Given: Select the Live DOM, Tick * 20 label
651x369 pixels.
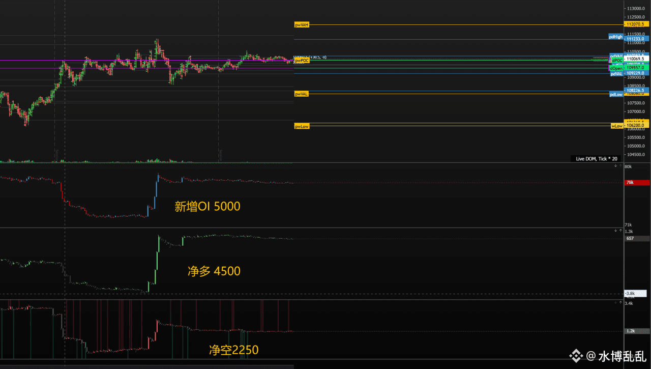Looking at the screenshot, I should [596, 159].
